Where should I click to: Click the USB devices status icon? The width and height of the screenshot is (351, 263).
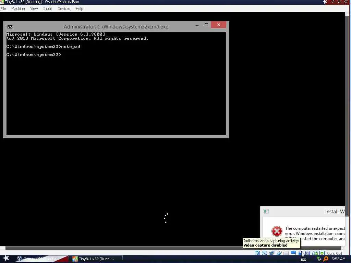[x=279, y=253]
